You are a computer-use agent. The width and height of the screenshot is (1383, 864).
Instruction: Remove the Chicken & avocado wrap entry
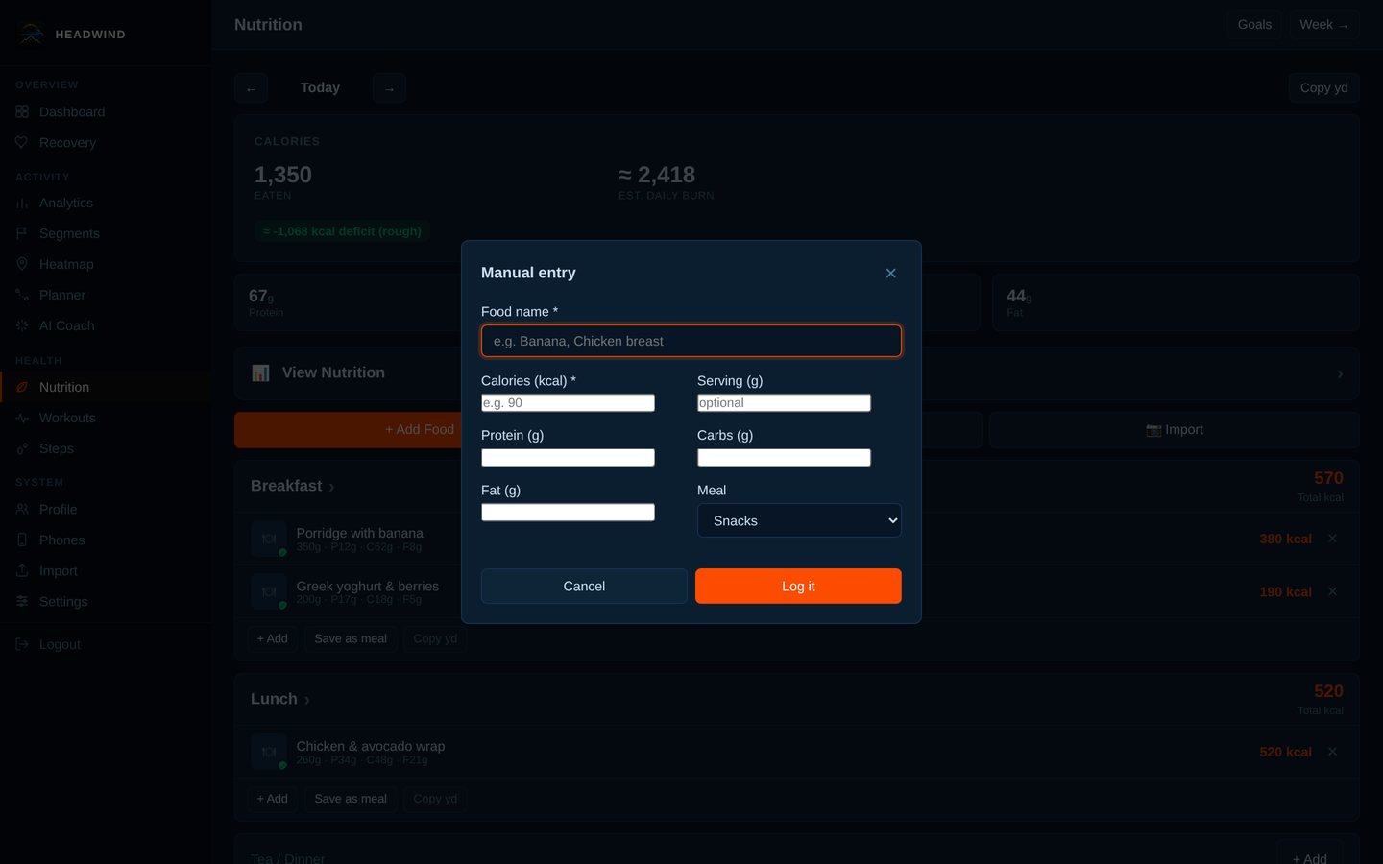[1332, 753]
